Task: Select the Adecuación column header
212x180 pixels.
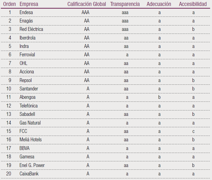Action: pyautogui.click(x=159, y=4)
